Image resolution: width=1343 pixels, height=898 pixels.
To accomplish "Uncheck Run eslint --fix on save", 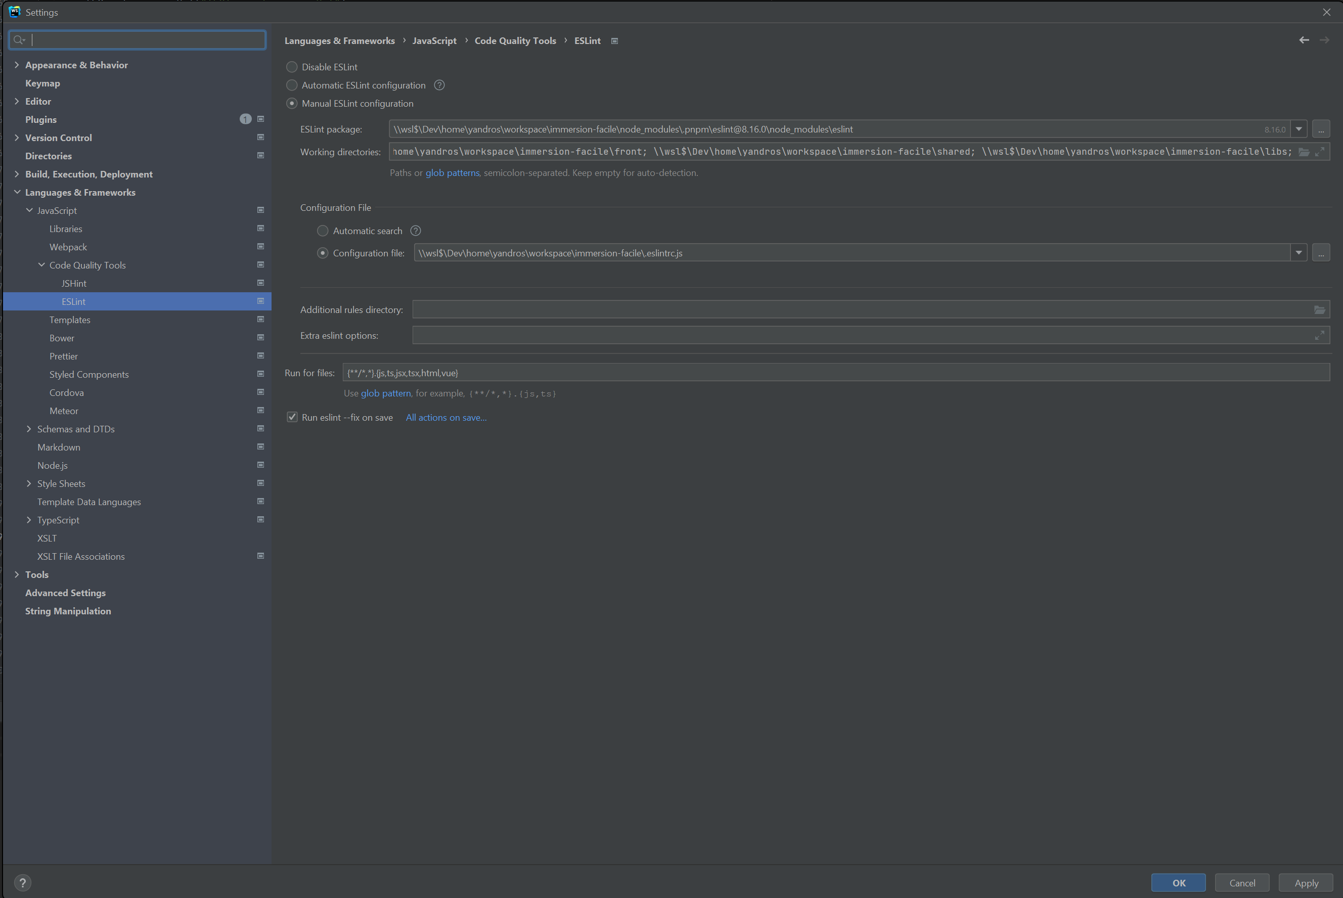I will click(x=292, y=418).
